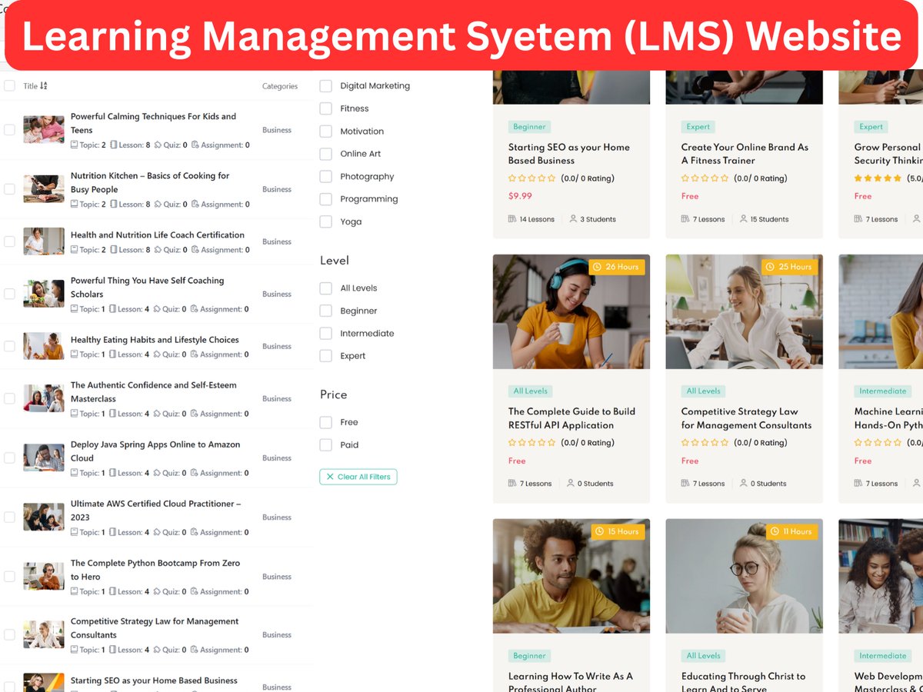This screenshot has width=923, height=692.
Task: Open Health and Nutrition Life Coach Certification
Action: tap(158, 235)
